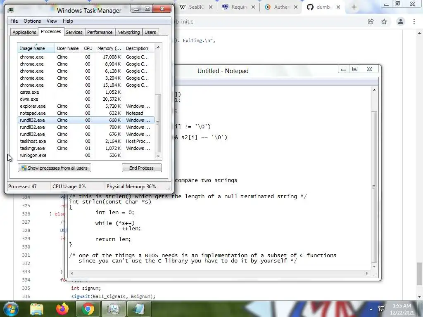Image resolution: width=423 pixels, height=317 pixels.
Task: Select chrome.exe using 8,904 K memory
Action: (x=86, y=64)
